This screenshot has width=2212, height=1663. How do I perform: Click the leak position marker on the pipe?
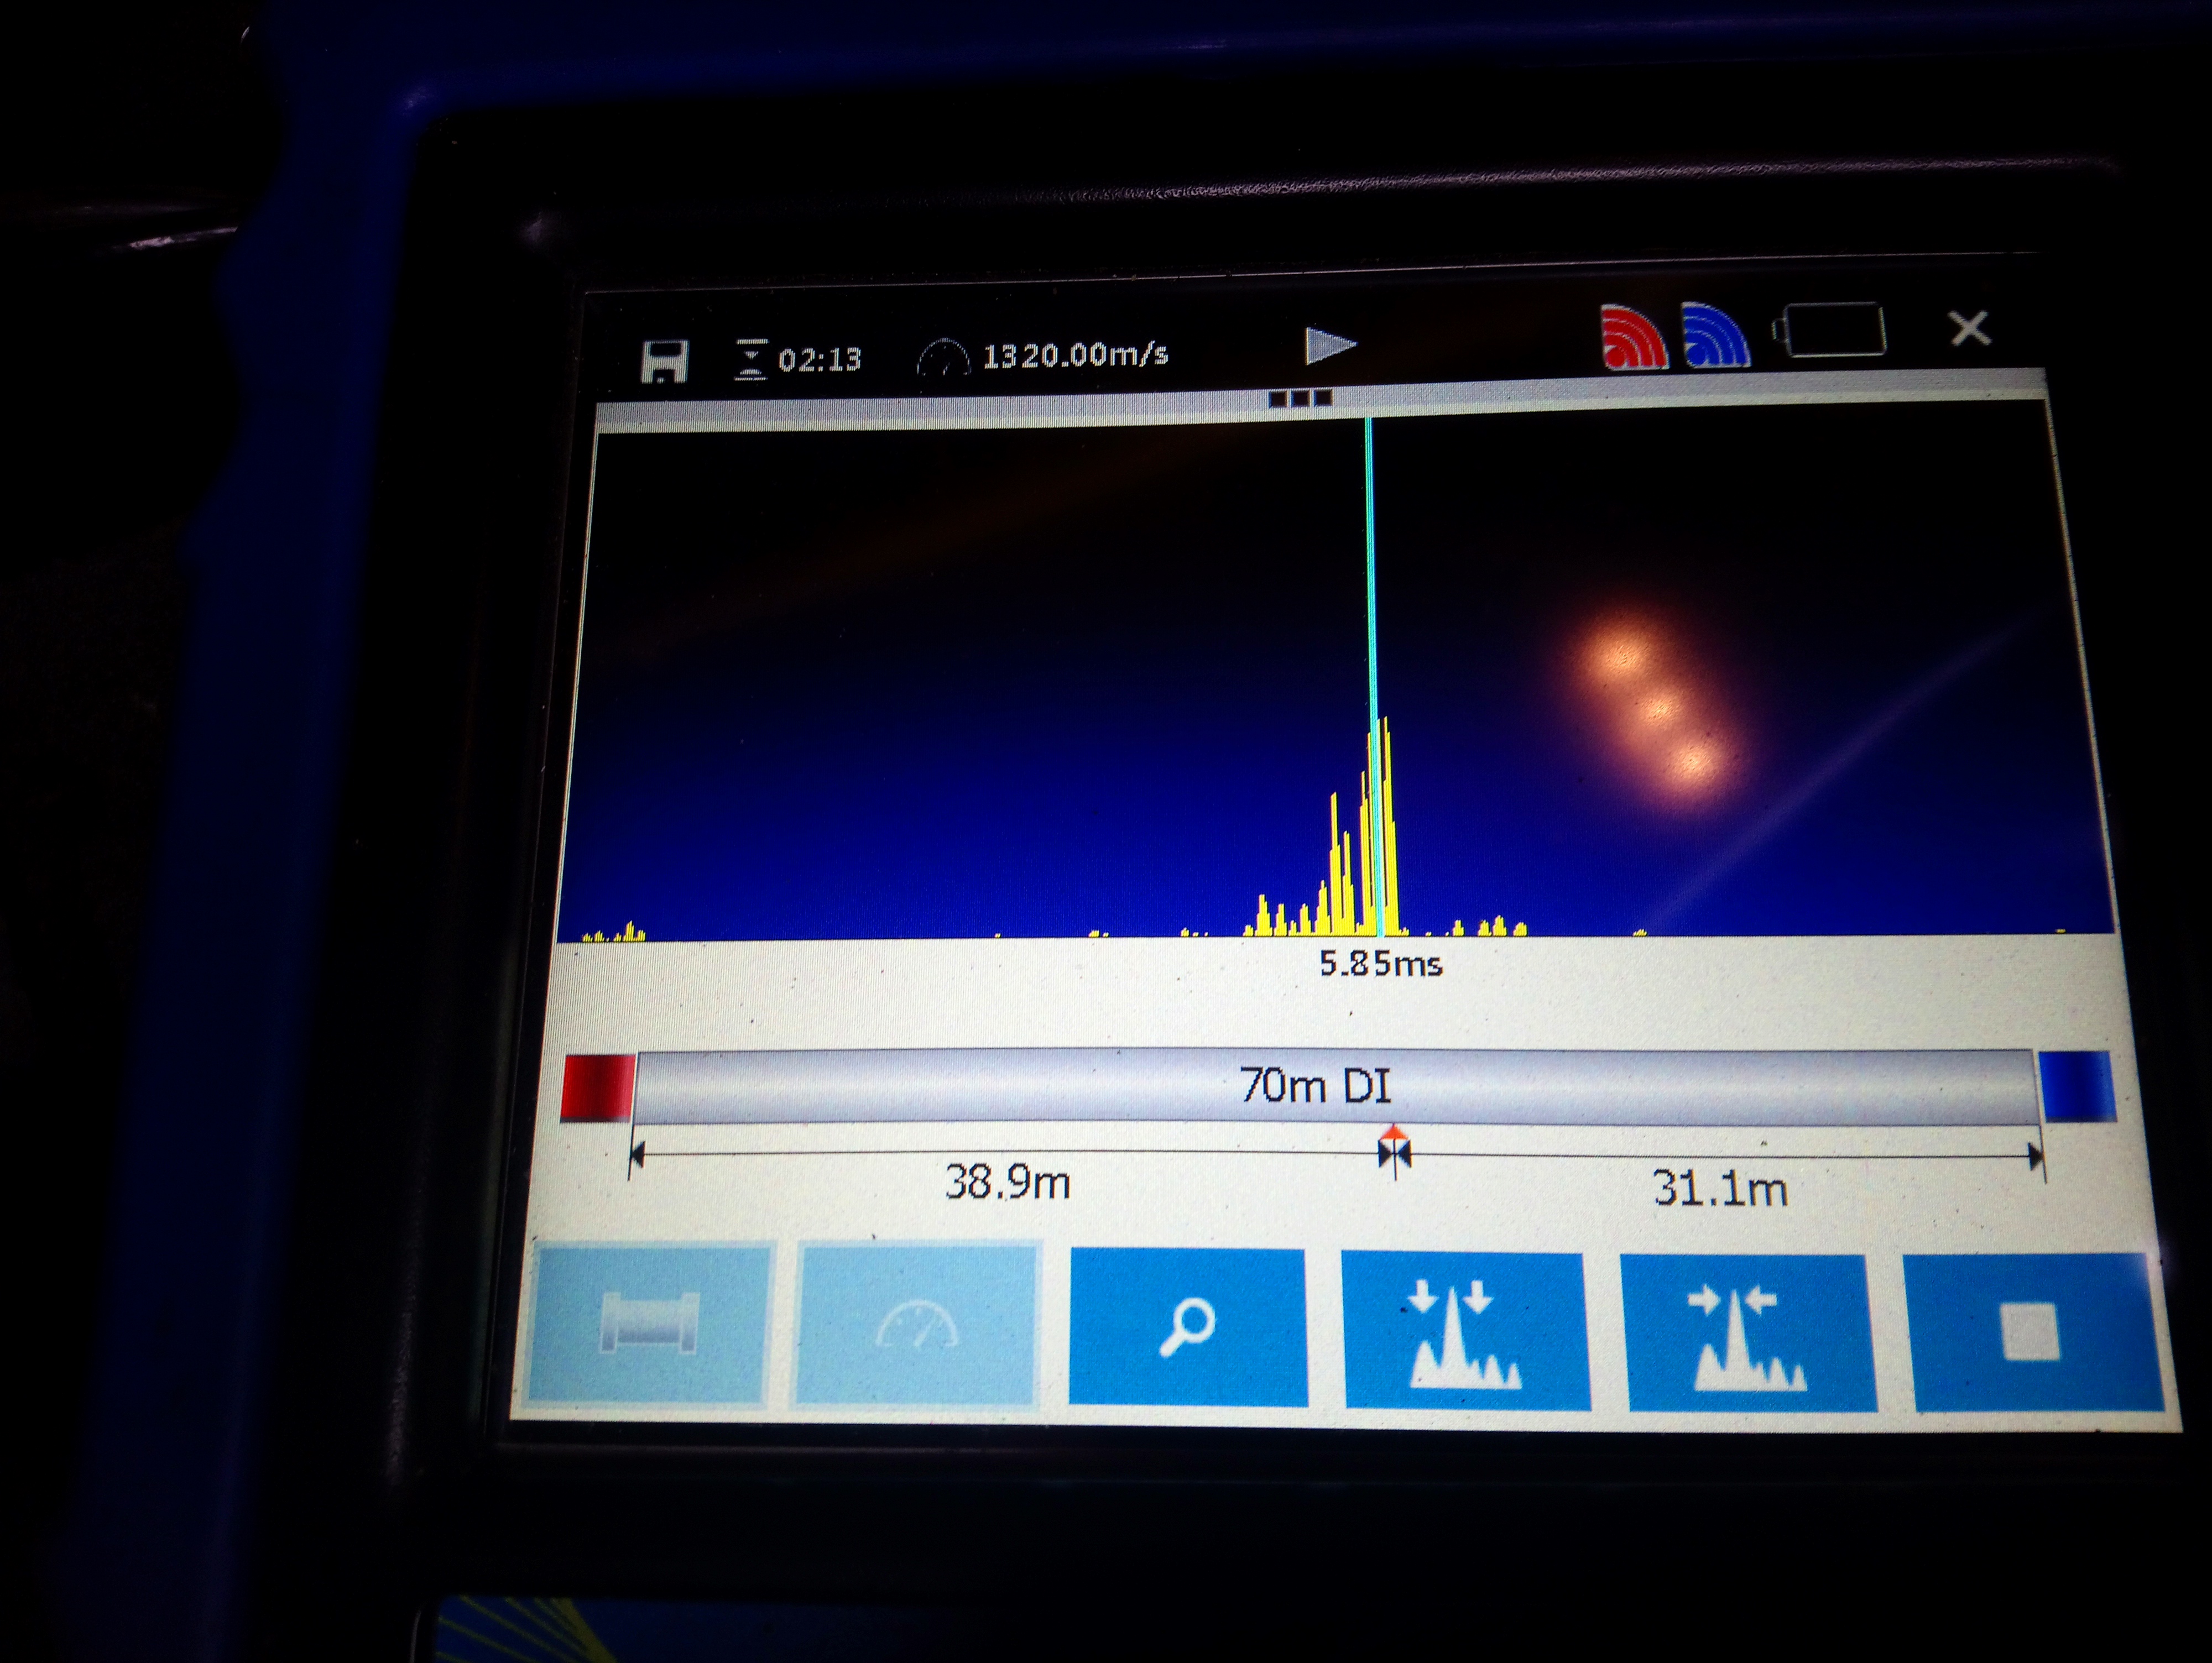click(1393, 1151)
